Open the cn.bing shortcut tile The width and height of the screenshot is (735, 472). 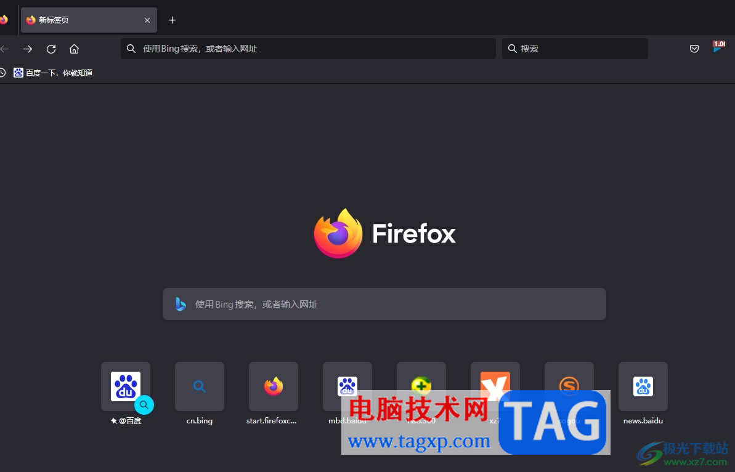point(200,386)
